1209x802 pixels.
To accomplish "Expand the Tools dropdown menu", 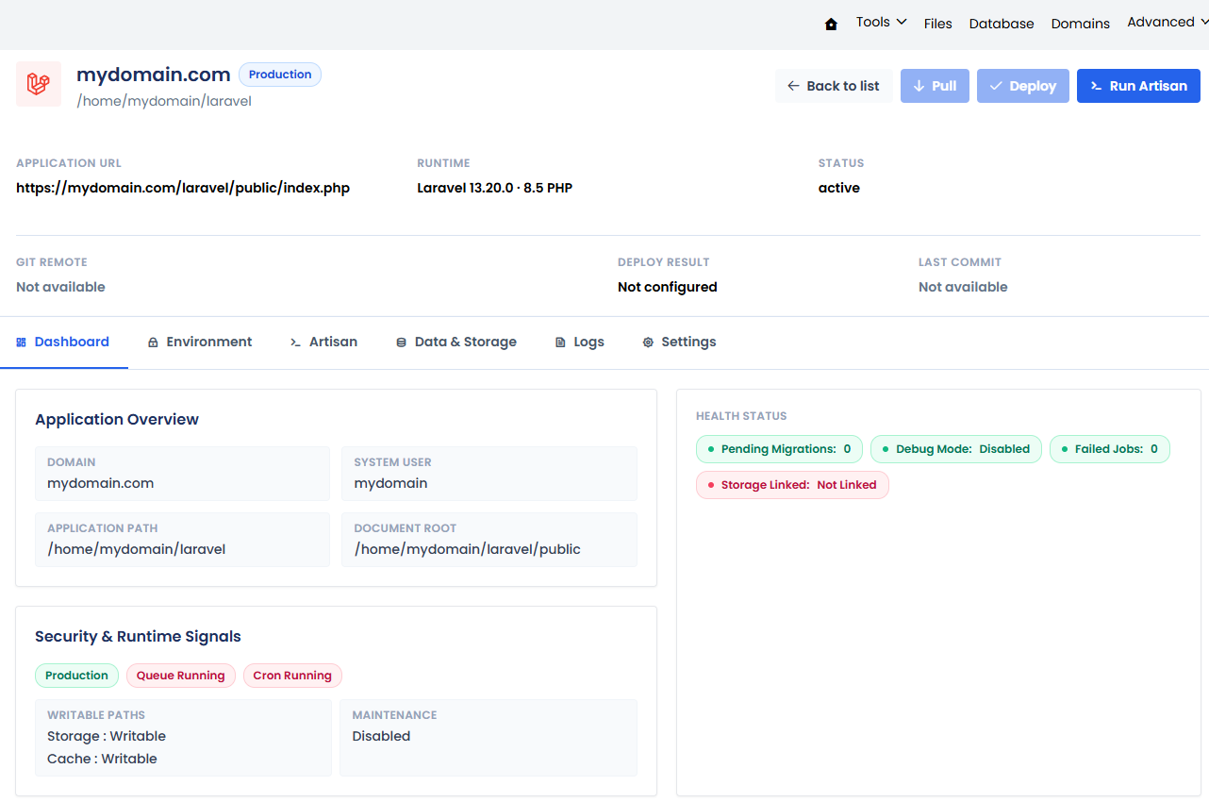I will click(x=882, y=22).
